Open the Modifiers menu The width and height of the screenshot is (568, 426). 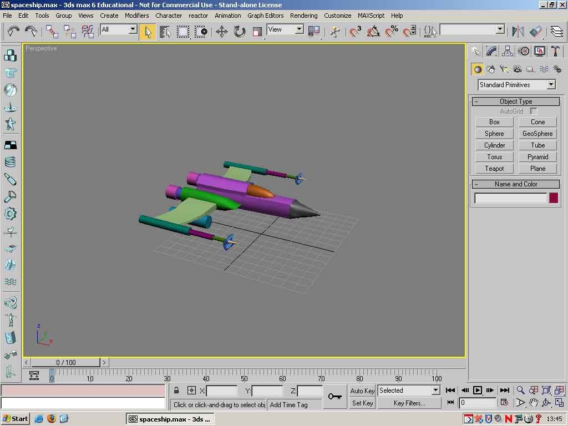pyautogui.click(x=137, y=16)
